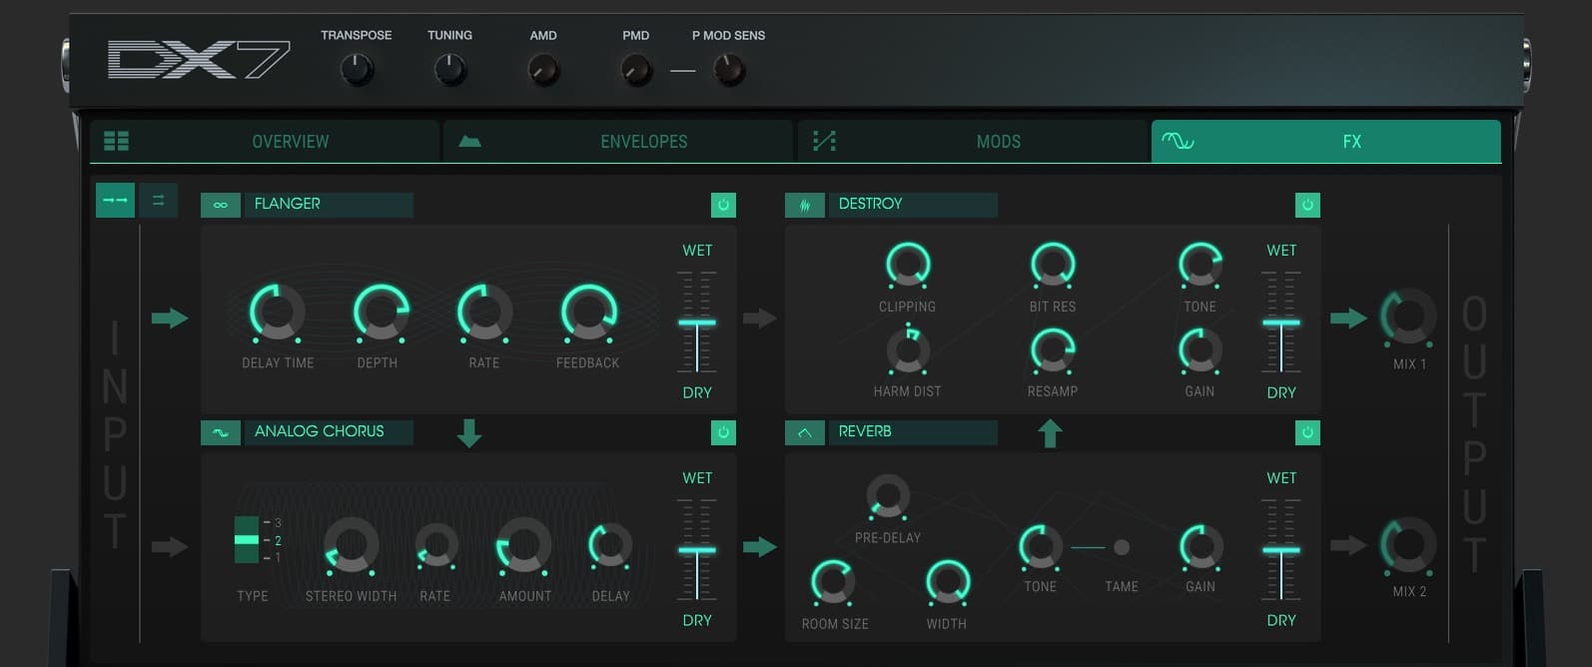Toggle the Flanger power button
Screen dimensions: 1592x667
[x=723, y=205]
